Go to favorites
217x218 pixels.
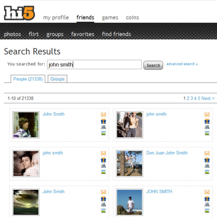click(x=82, y=34)
